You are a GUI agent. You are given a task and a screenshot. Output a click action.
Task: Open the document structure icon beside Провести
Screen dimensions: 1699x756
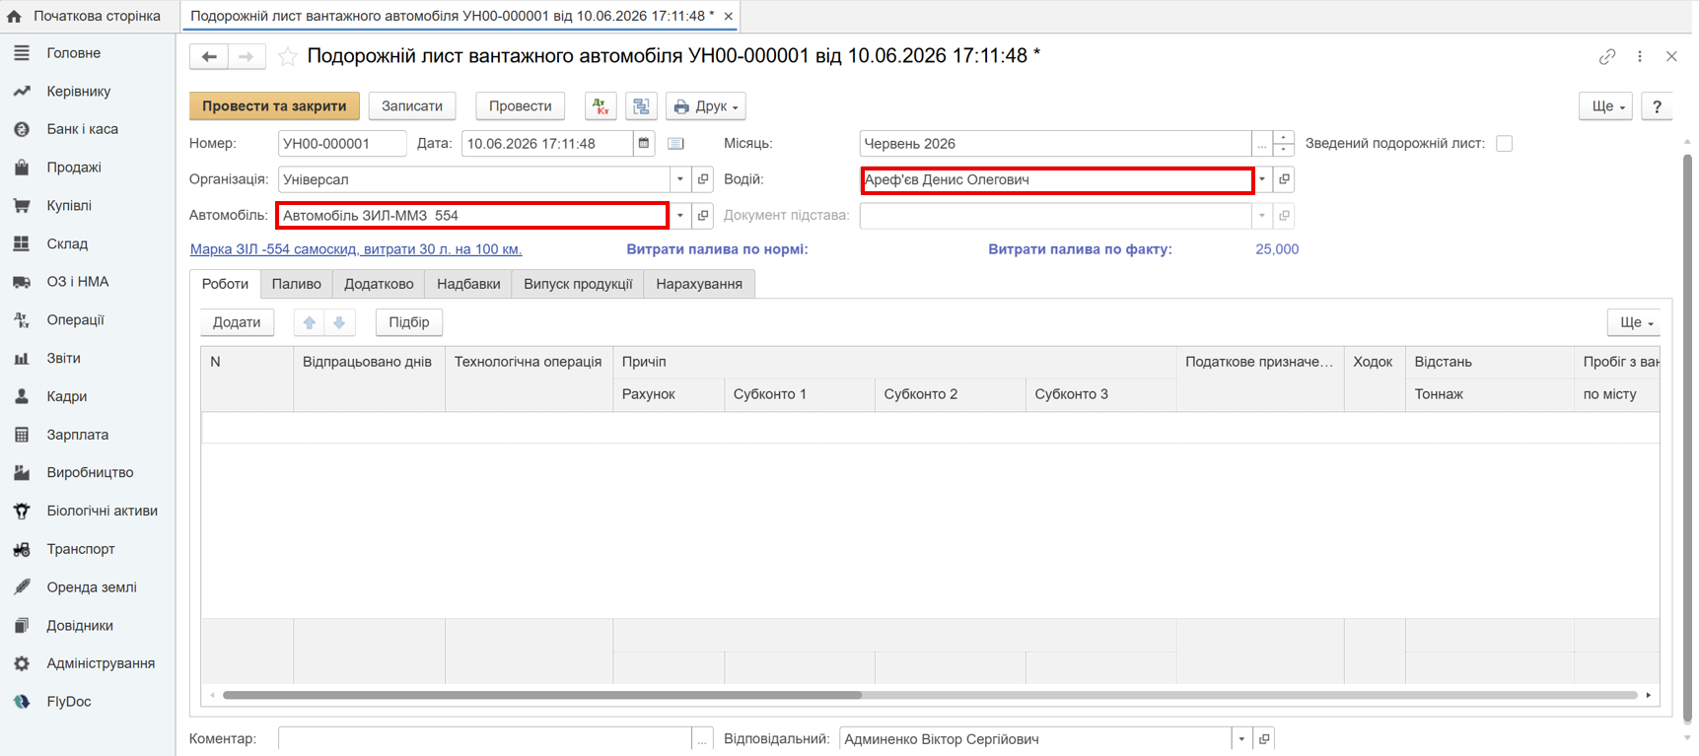642,106
